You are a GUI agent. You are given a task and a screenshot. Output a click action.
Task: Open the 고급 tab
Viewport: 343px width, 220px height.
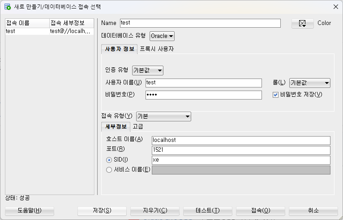coord(138,127)
